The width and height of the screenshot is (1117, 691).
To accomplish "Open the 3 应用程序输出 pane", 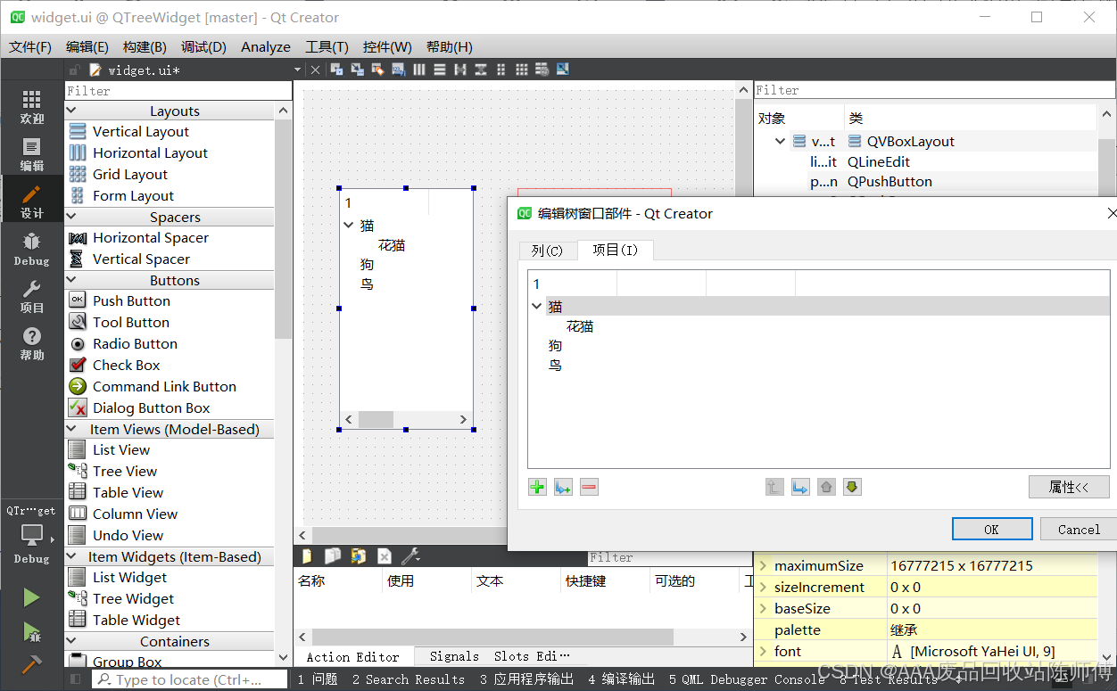I will point(526,679).
